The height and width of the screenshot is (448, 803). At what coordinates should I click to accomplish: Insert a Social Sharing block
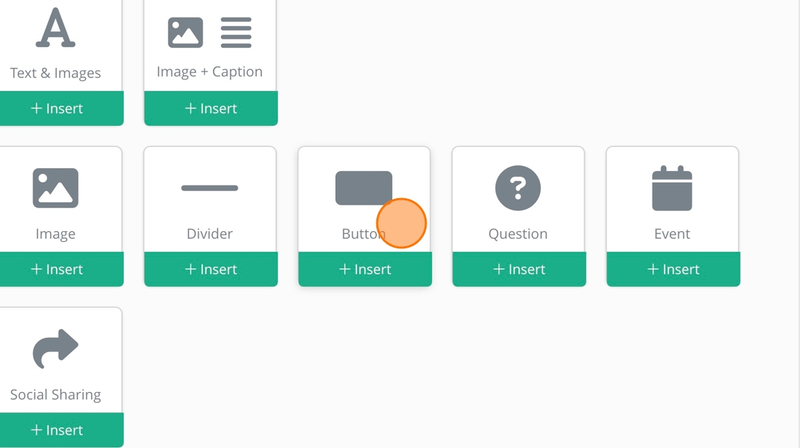pyautogui.click(x=57, y=430)
